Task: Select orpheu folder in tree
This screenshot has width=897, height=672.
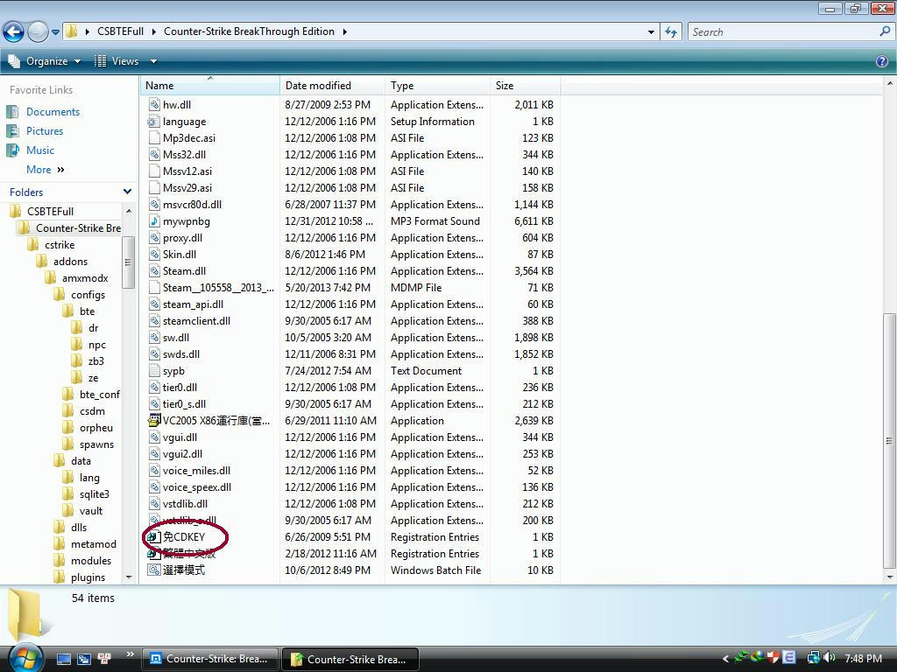Action: click(96, 427)
